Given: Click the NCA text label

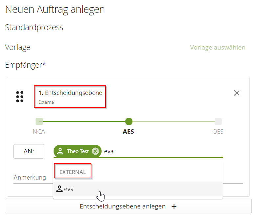Looking at the screenshot, I should click(x=39, y=132).
